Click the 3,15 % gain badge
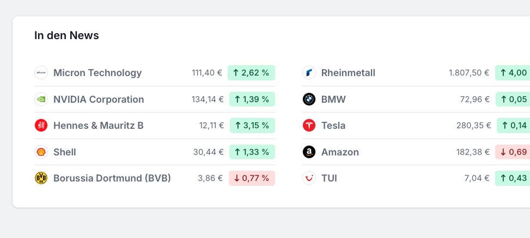Screen dimensions: 530x238 point(252,126)
